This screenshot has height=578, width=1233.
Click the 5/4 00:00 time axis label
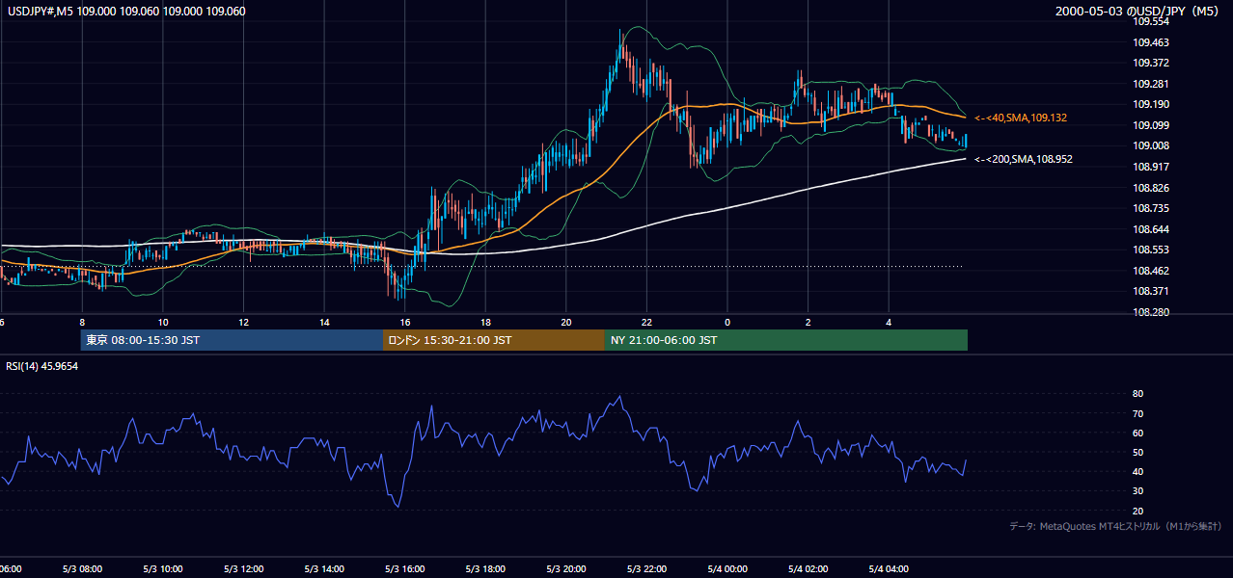(727, 569)
